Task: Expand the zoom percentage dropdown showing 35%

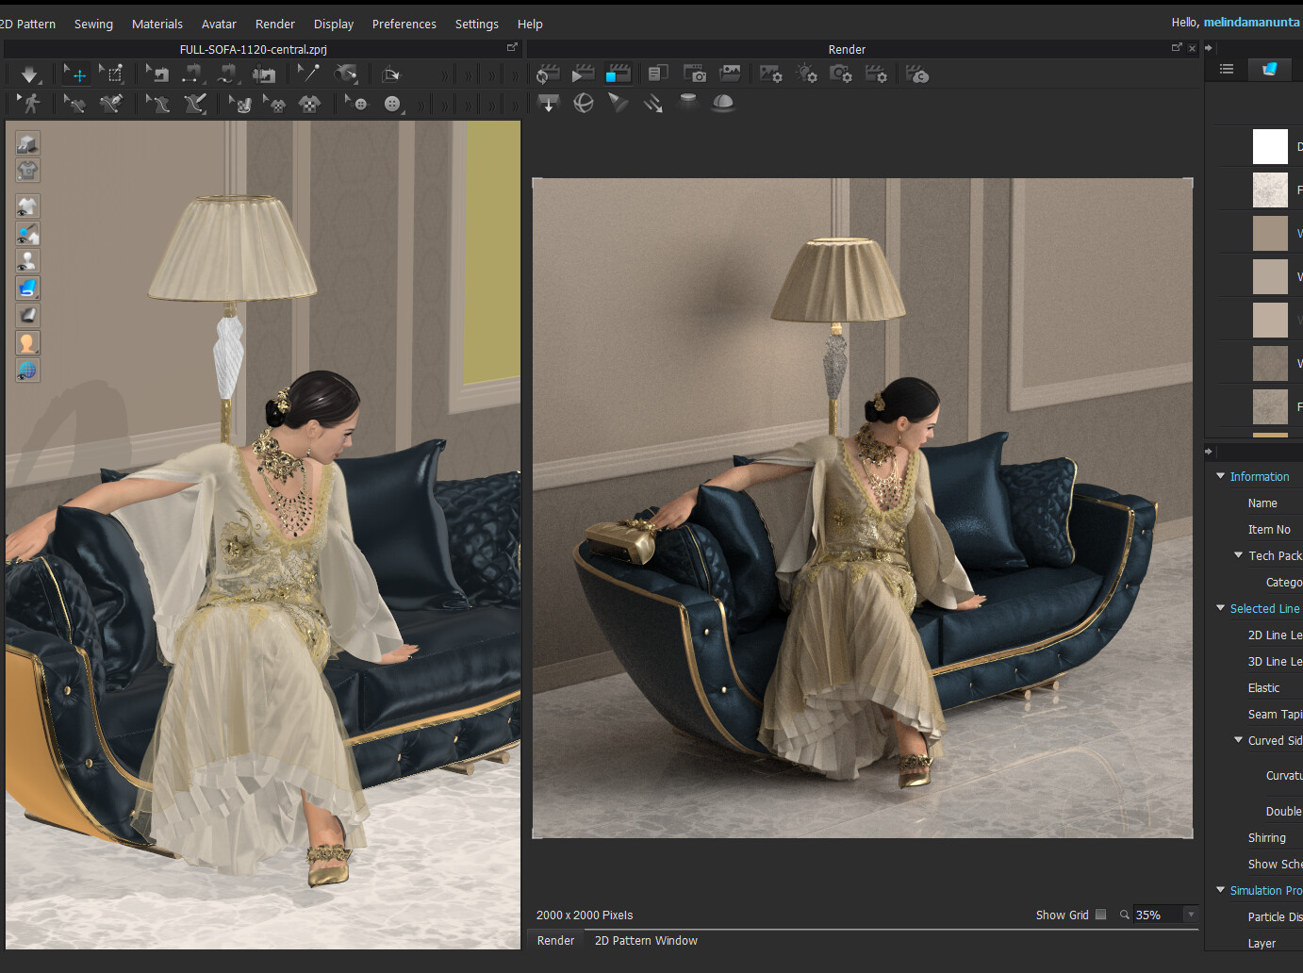Action: click(x=1191, y=914)
